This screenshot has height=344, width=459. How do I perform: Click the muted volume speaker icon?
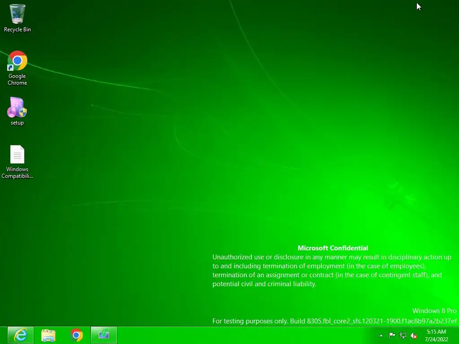(x=414, y=335)
